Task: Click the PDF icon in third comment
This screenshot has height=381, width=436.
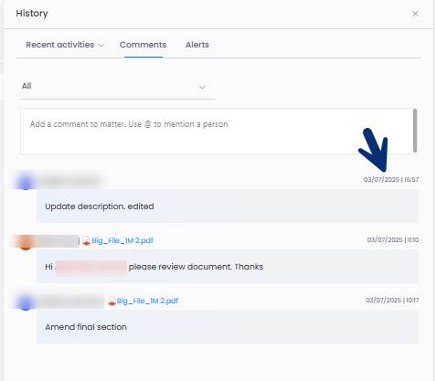Action: click(x=112, y=302)
